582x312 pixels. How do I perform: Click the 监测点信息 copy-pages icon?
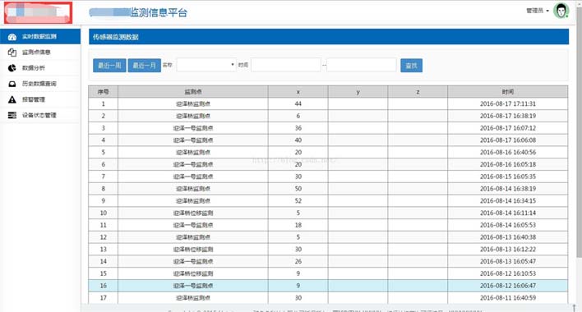pos(12,53)
